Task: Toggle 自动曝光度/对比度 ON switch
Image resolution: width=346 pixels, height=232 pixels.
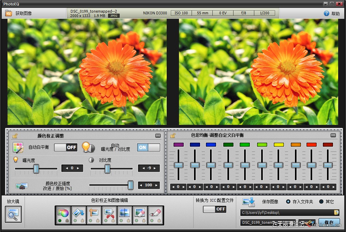Action: pos(149,147)
